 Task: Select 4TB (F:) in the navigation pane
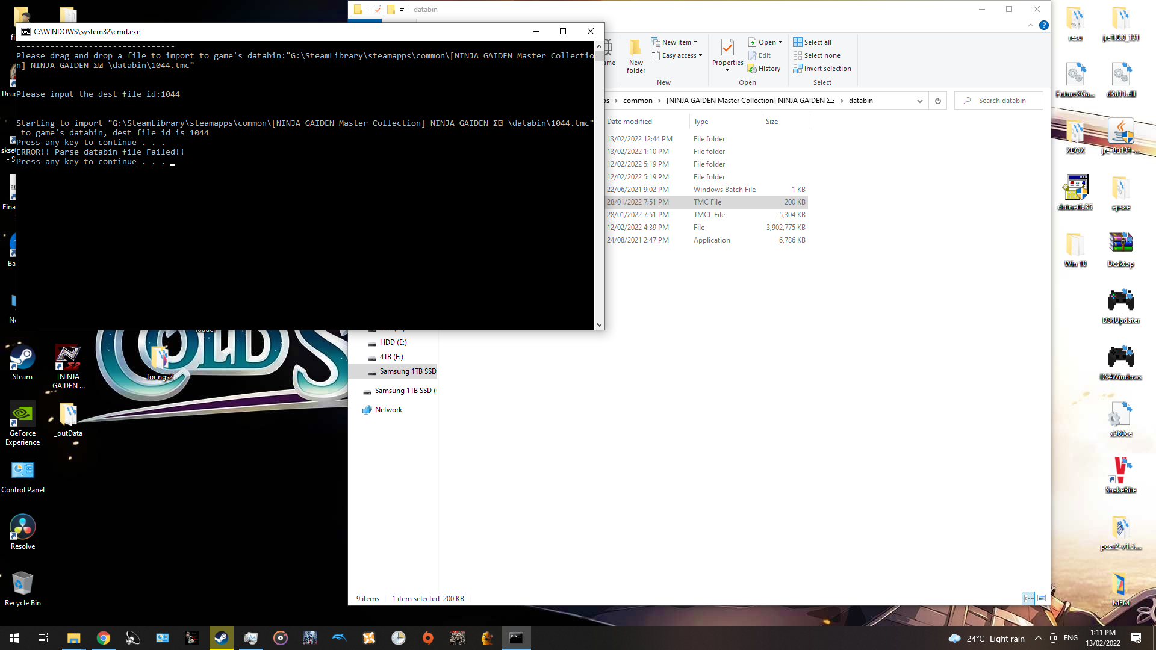(391, 357)
